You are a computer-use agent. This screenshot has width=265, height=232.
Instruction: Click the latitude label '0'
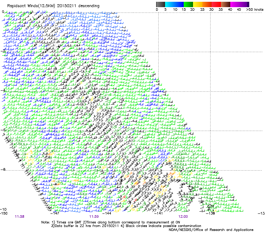pos(3,12)
